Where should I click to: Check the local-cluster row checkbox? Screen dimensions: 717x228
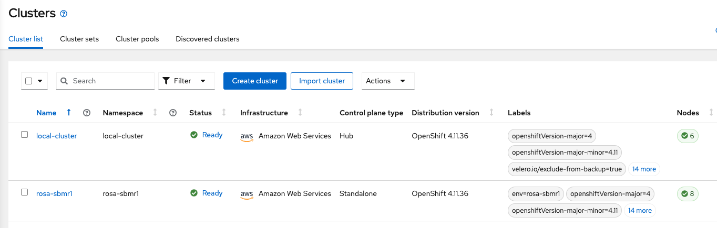click(24, 135)
